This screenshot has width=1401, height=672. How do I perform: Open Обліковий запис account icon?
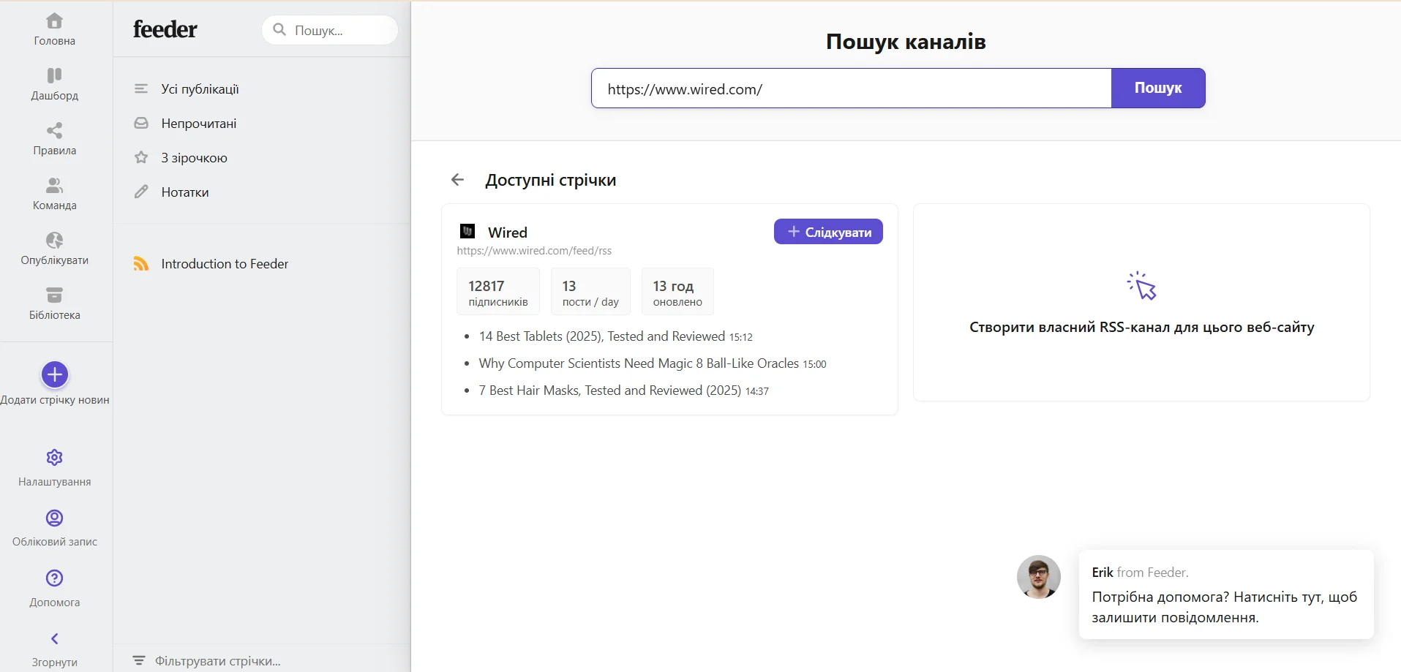tap(55, 518)
